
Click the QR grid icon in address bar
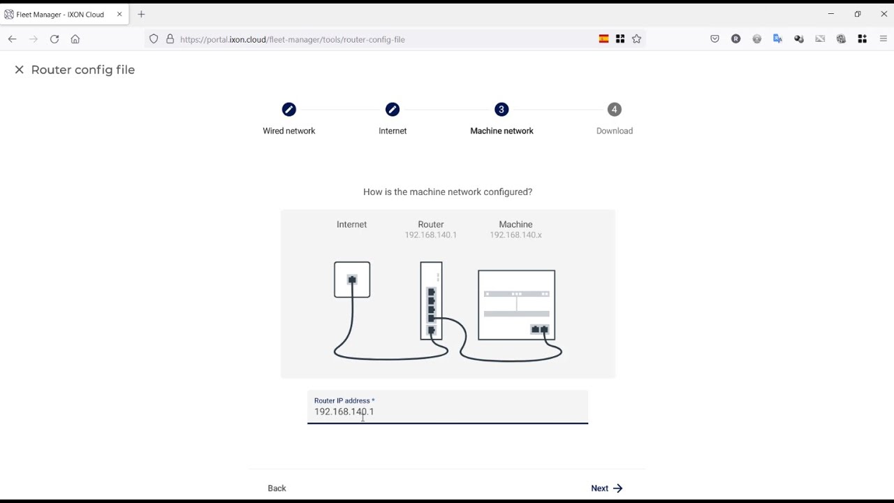coord(620,39)
